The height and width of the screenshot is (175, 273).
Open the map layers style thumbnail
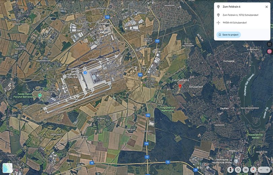pos(7,168)
